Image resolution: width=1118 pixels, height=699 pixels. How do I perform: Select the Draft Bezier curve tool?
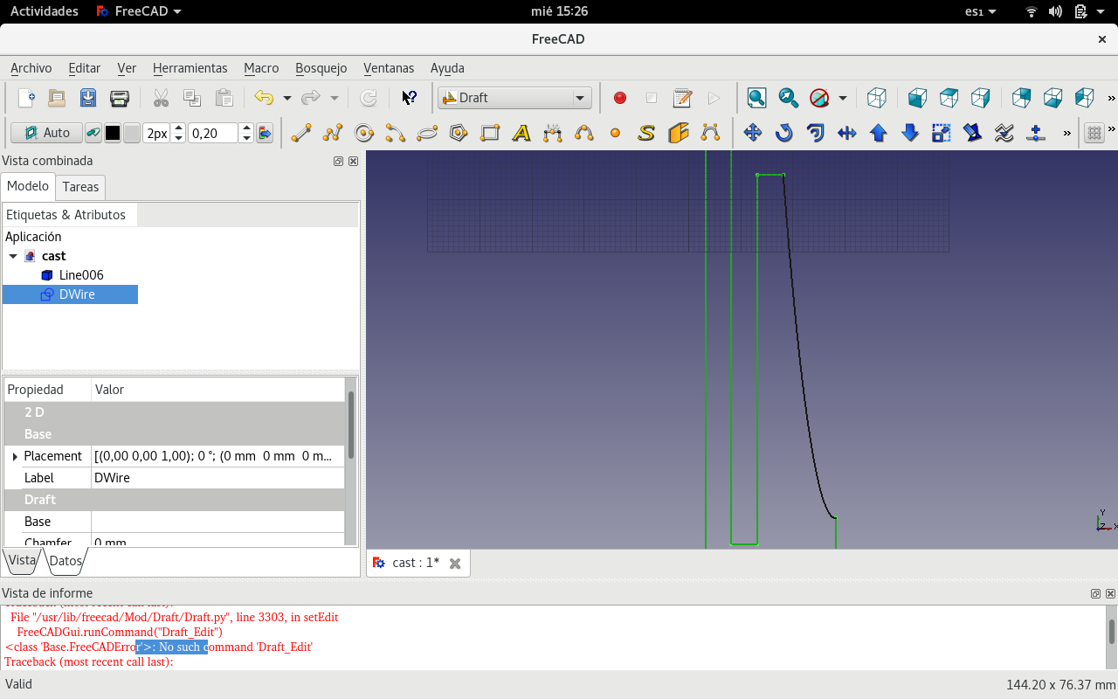click(709, 133)
